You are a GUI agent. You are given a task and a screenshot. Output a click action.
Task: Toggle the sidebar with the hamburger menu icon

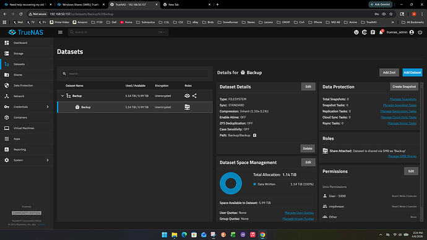click(x=60, y=32)
